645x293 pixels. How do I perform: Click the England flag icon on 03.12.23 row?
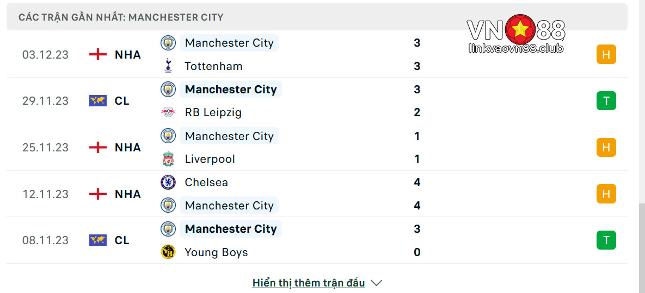tap(98, 54)
